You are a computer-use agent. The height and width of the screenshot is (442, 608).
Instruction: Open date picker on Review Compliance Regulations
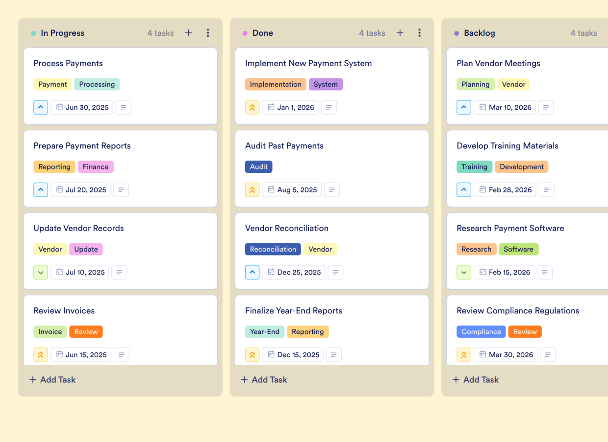point(505,354)
